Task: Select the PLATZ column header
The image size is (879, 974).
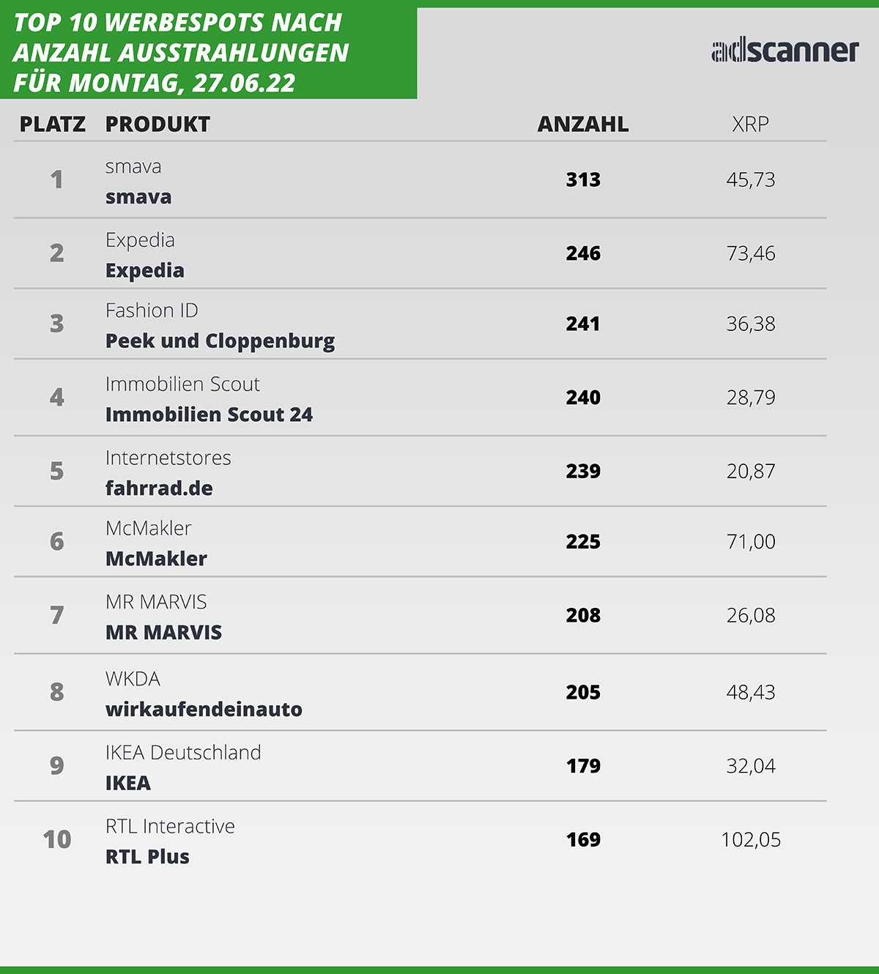Action: [53, 124]
